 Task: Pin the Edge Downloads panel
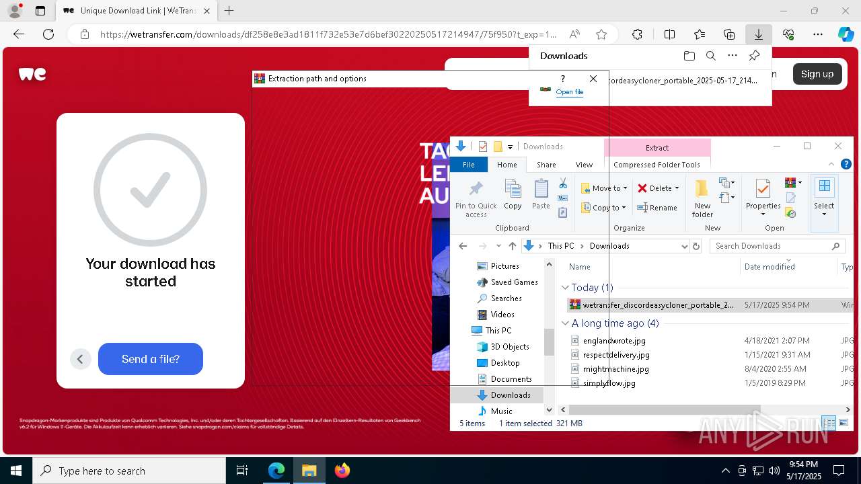[755, 56]
